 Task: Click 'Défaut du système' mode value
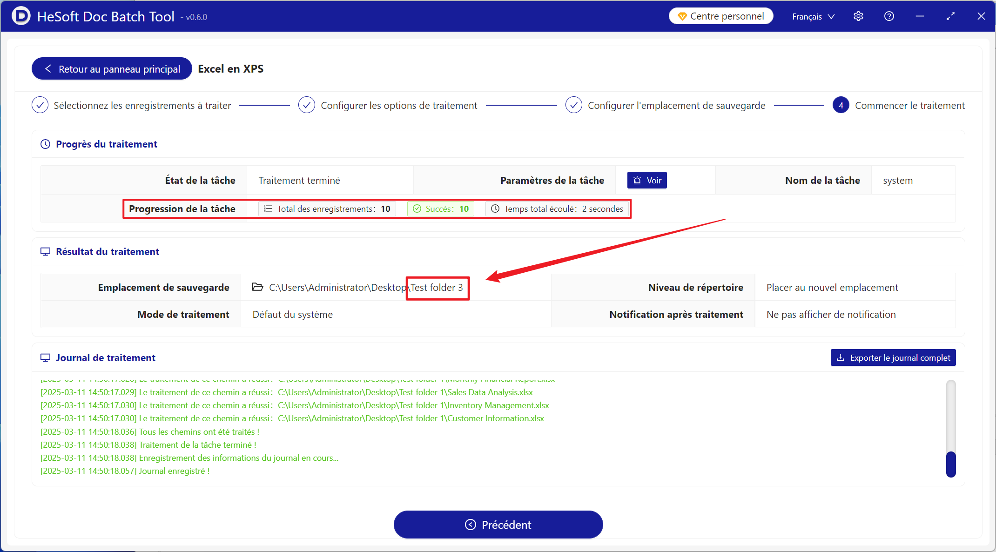[293, 315]
